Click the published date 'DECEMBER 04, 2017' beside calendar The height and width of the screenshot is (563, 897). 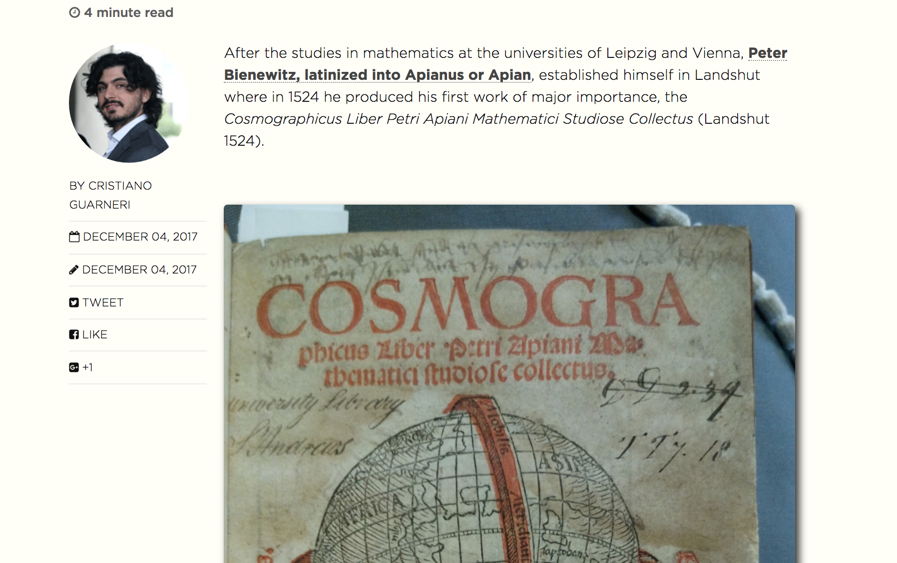coord(140,237)
